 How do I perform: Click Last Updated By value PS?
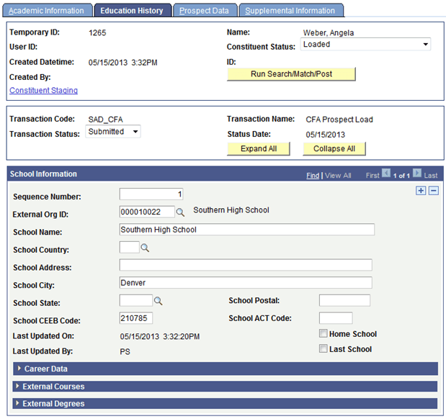click(x=125, y=352)
